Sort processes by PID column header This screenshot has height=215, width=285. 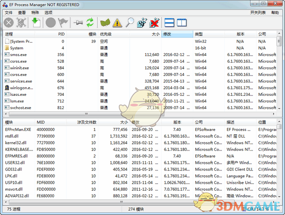click(50, 34)
